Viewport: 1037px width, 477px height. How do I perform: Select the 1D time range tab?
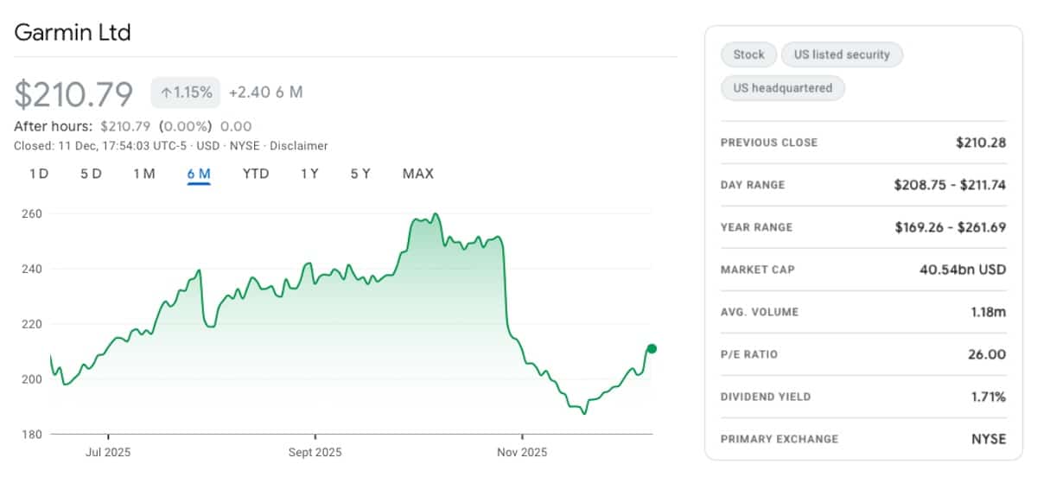39,174
